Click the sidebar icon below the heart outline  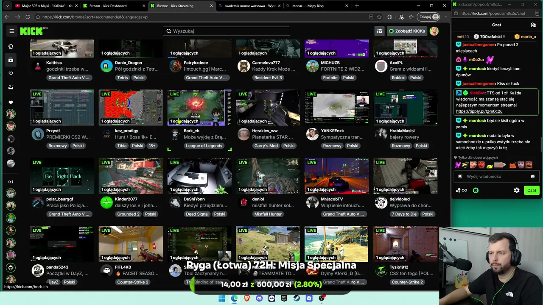pos(11,87)
